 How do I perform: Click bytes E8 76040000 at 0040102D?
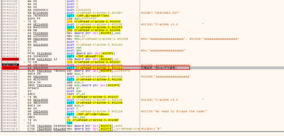pyautogui.click(x=38, y=16)
